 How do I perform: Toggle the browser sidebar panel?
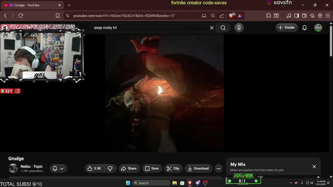[296, 16]
